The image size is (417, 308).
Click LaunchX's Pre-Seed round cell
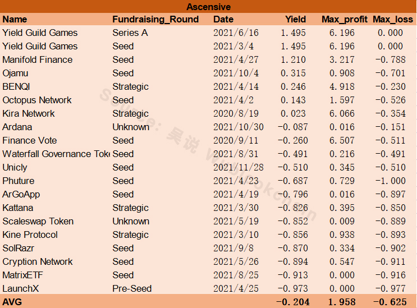(x=132, y=288)
